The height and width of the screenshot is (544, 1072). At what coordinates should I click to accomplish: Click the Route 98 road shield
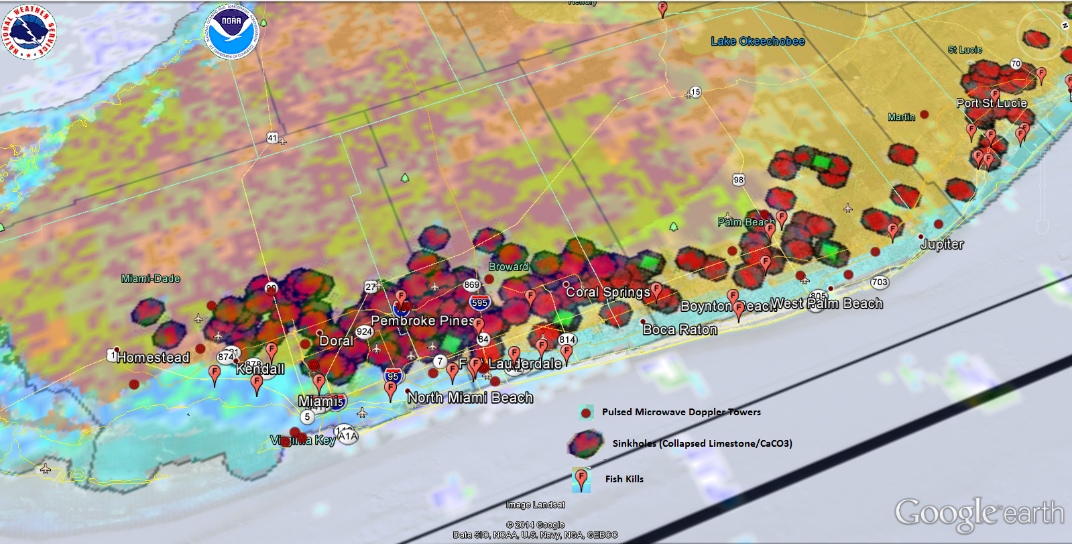coord(738,180)
